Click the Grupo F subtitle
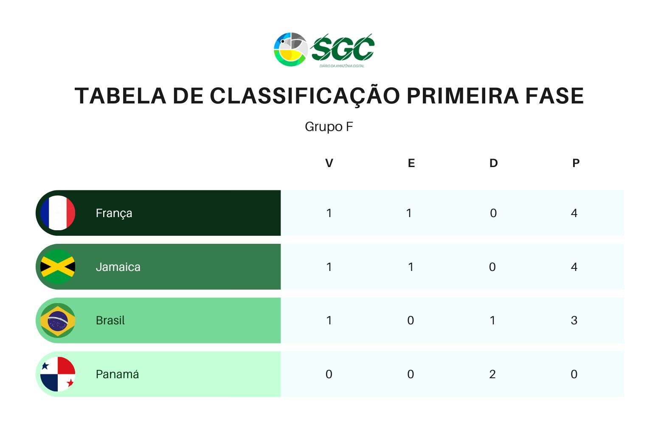The width and height of the screenshot is (658, 424). pyautogui.click(x=329, y=127)
